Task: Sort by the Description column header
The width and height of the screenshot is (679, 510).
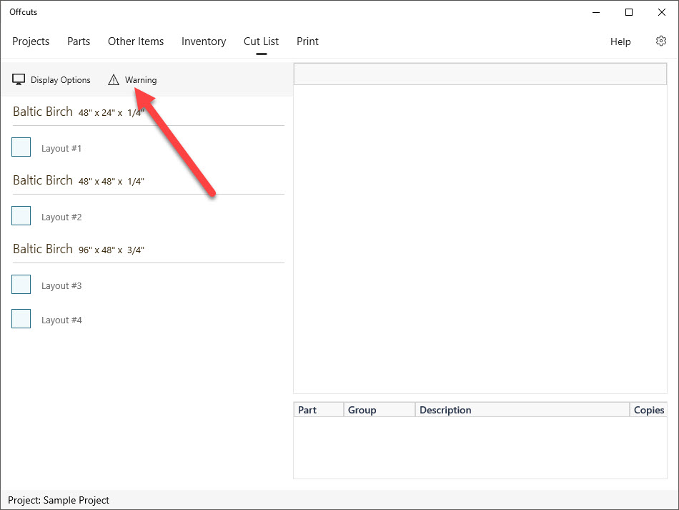Action: pyautogui.click(x=522, y=410)
